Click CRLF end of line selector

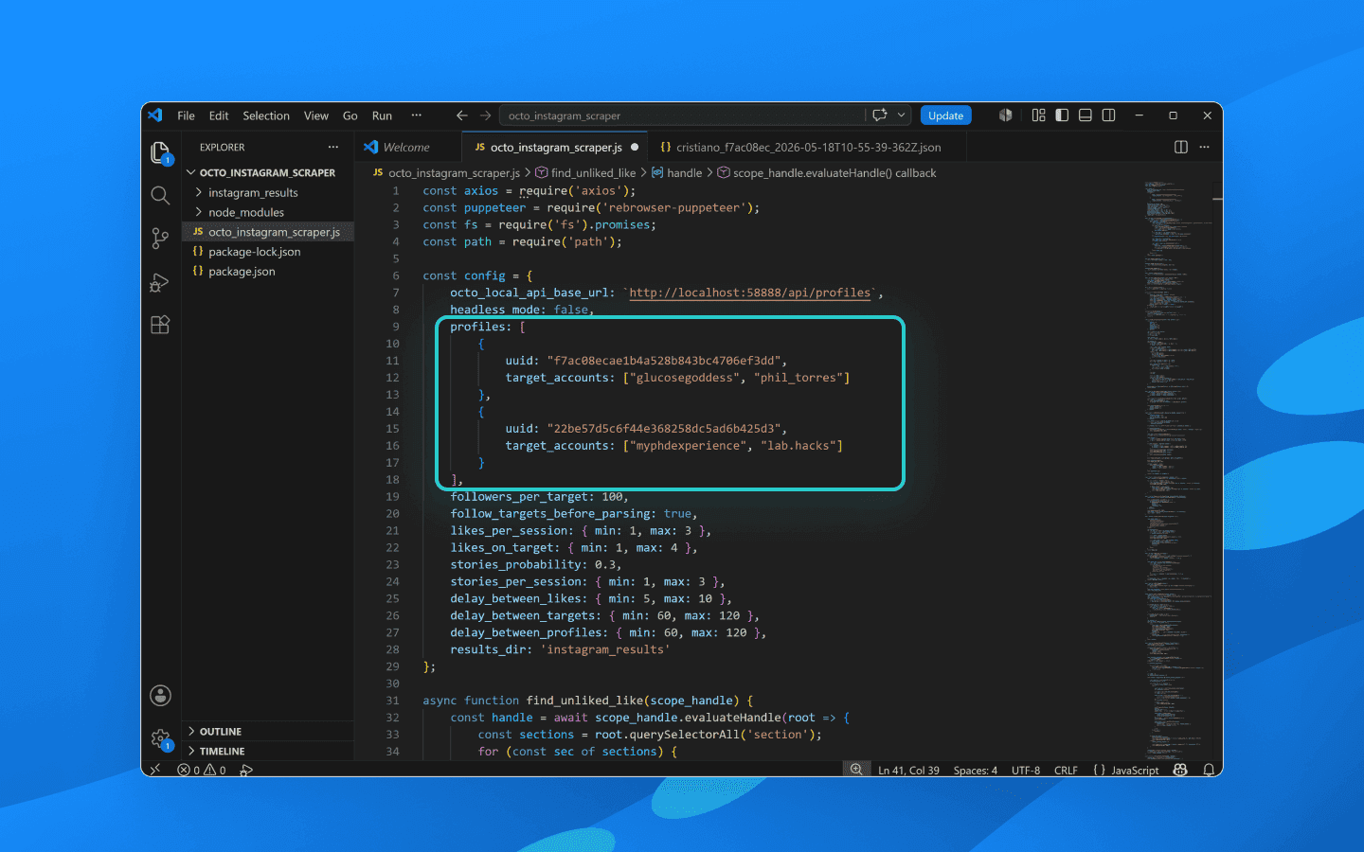point(1066,771)
